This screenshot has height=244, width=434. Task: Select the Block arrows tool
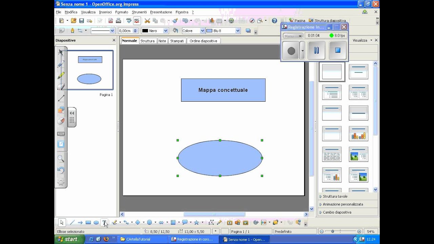click(x=161, y=223)
